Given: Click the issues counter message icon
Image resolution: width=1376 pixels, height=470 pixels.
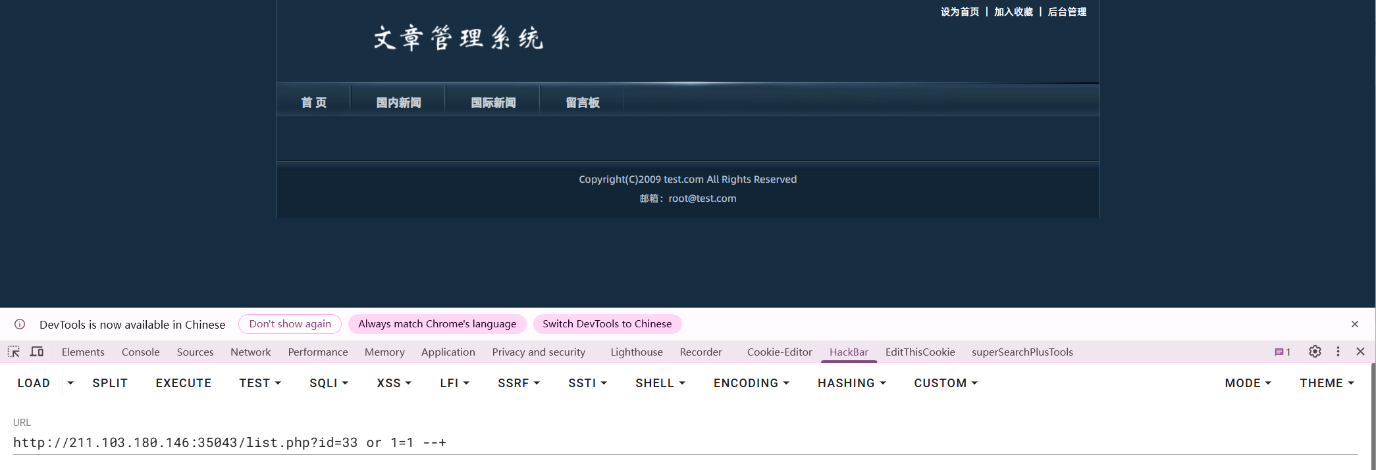Looking at the screenshot, I should tap(1282, 352).
